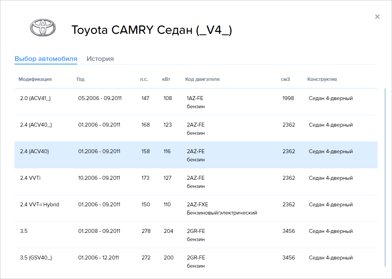Click the Toyota logo icon
Screen dimensions: 392x279
(43, 27)
